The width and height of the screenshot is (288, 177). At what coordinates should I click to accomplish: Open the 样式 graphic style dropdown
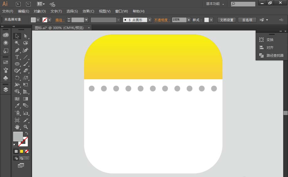211,20
